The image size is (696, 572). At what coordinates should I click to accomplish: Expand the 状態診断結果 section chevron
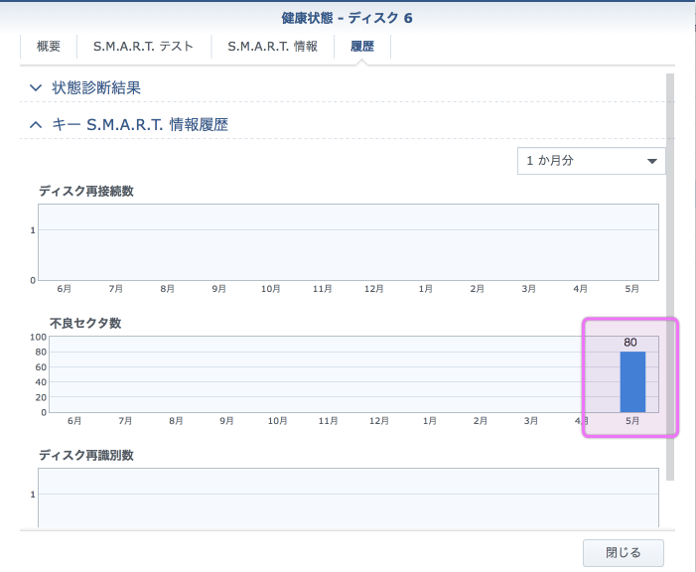[36, 87]
